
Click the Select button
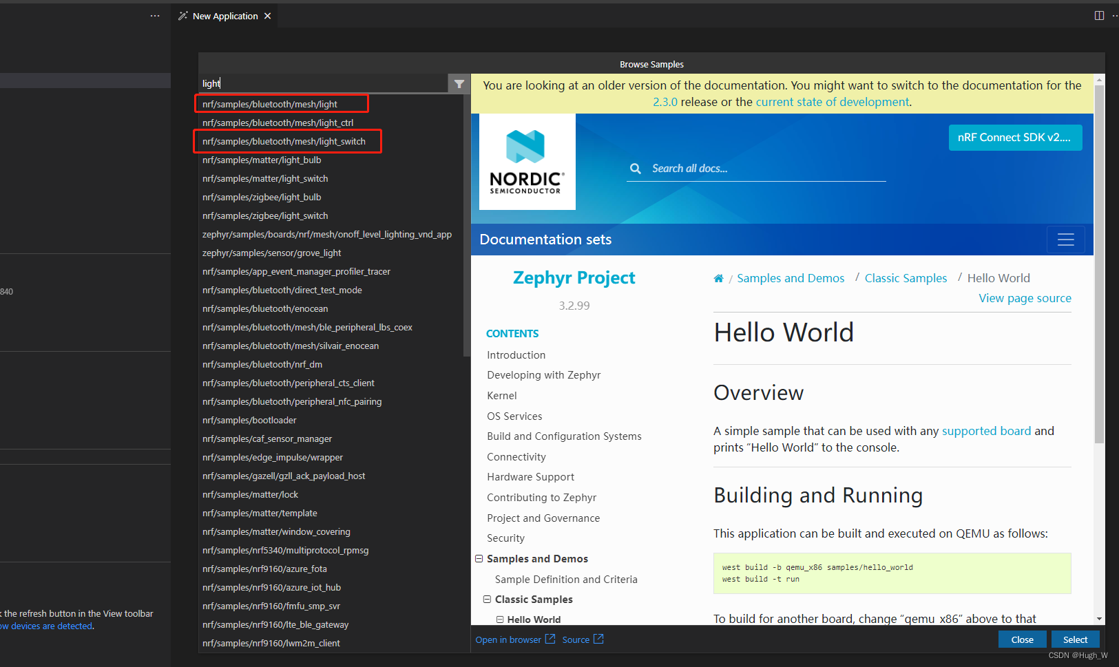point(1075,639)
